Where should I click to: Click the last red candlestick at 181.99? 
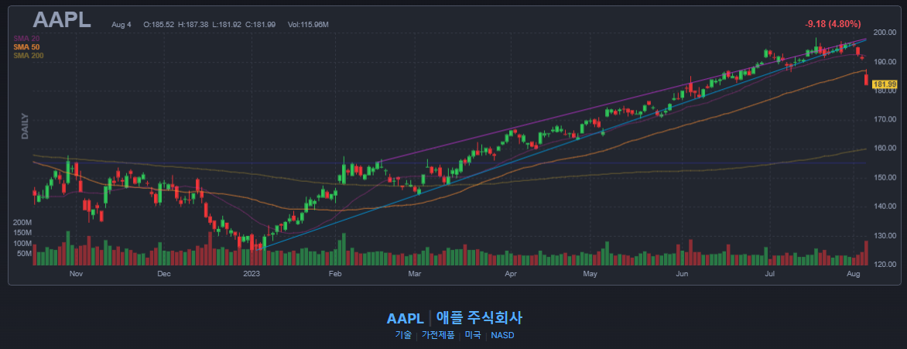click(866, 79)
